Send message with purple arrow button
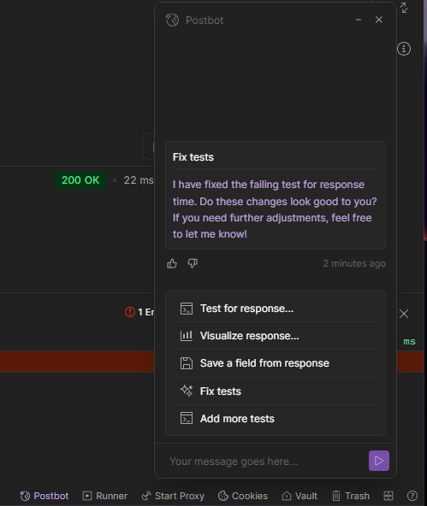Screen dimensions: 427x506 click(379, 461)
